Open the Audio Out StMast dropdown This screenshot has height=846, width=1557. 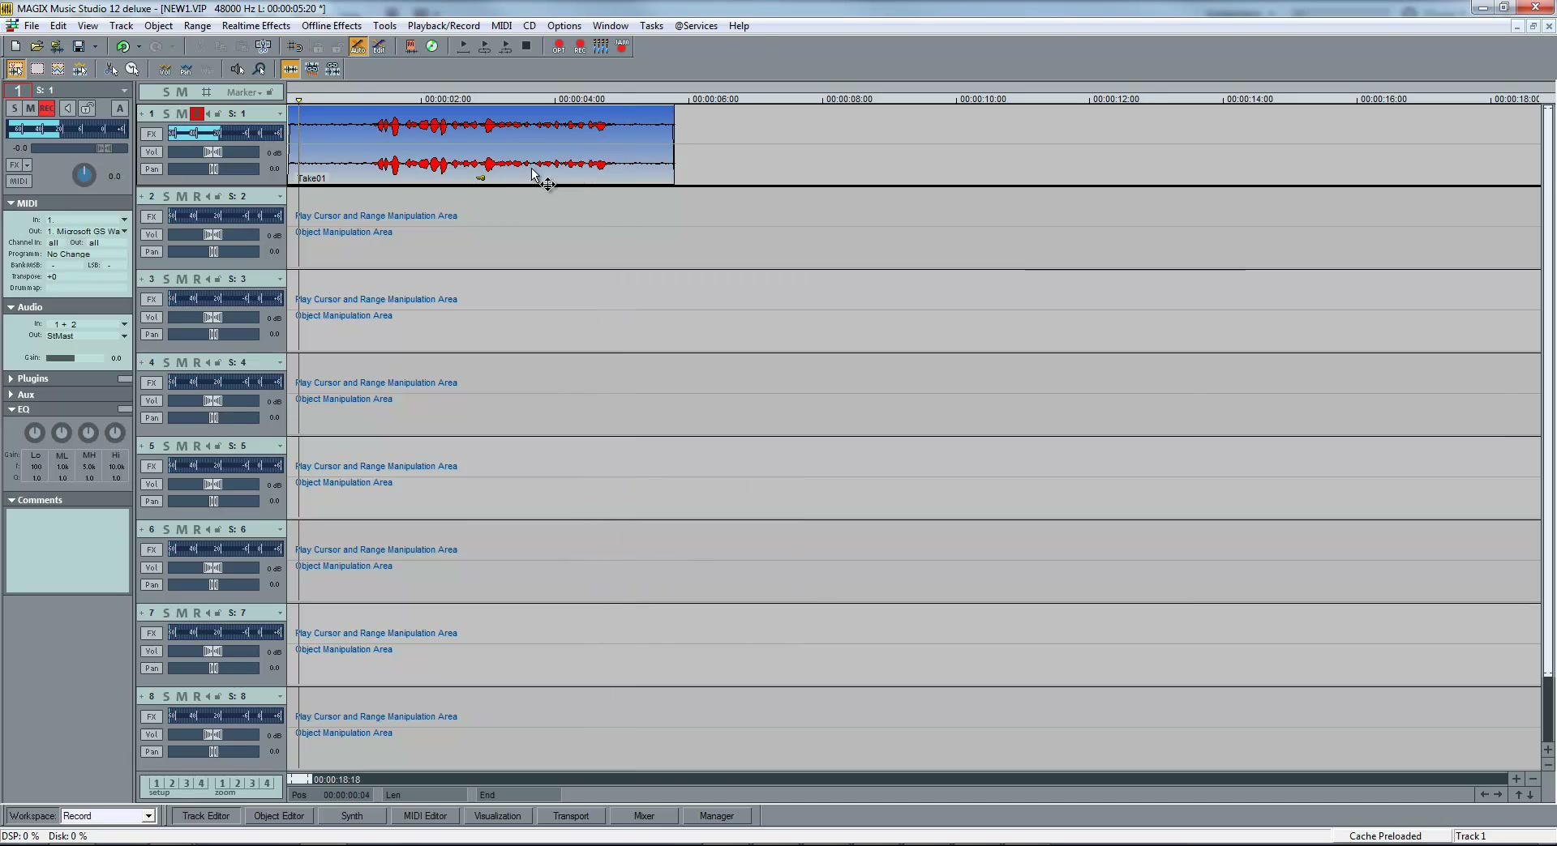[124, 335]
